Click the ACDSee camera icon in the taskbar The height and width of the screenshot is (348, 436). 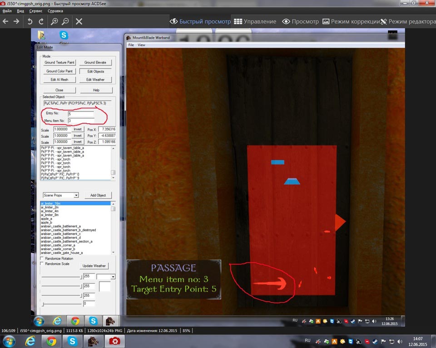click(x=114, y=341)
